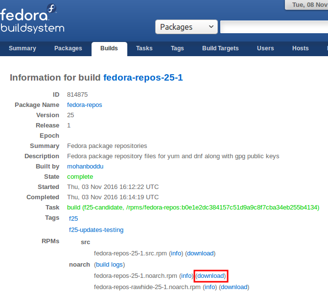Select the Builds tab
This screenshot has width=328, height=293.
pos(109,49)
